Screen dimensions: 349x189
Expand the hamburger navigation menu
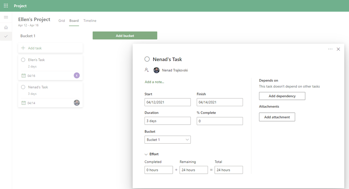tap(6, 17)
